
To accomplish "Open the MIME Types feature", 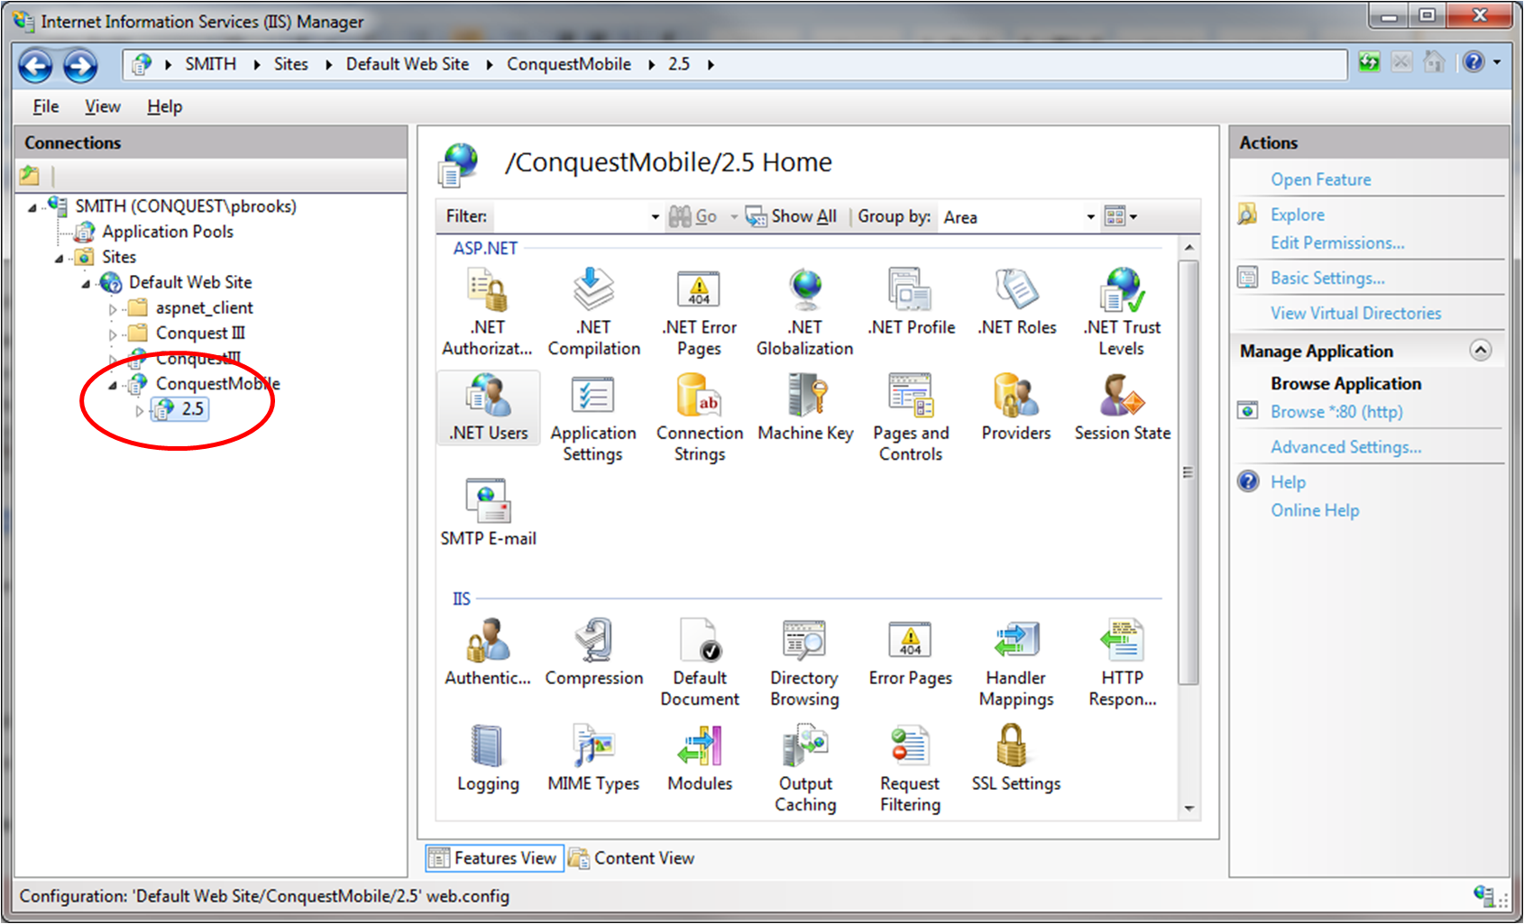I will tap(593, 758).
